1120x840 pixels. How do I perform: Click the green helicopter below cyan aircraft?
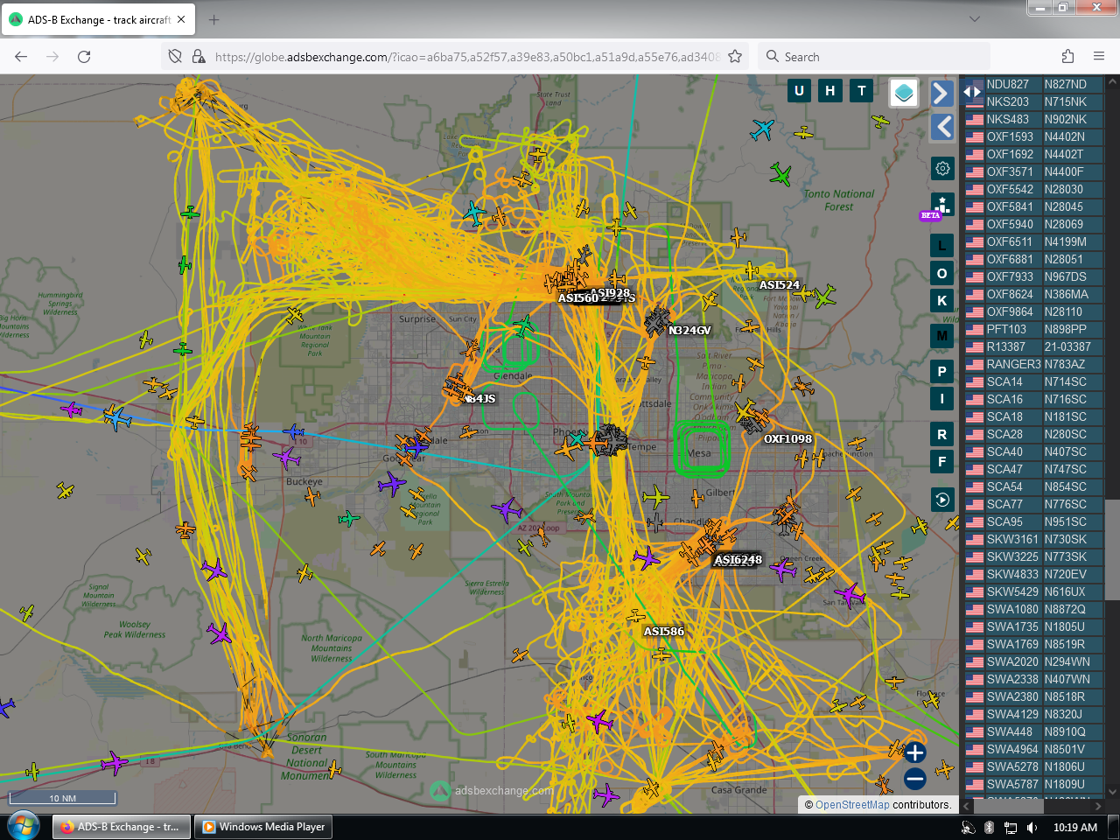pos(780,174)
